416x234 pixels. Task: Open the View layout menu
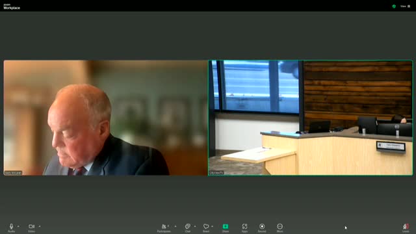tap(405, 6)
